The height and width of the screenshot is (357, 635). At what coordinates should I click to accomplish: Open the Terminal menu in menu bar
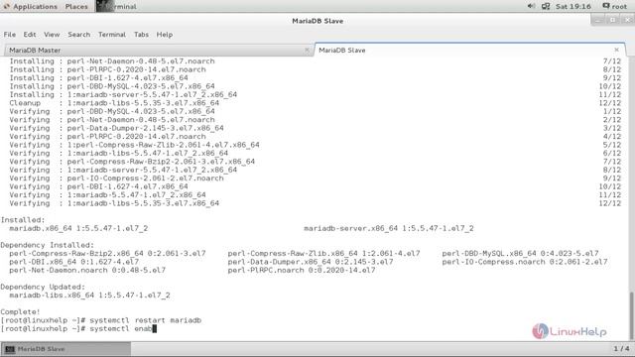pyautogui.click(x=112, y=35)
